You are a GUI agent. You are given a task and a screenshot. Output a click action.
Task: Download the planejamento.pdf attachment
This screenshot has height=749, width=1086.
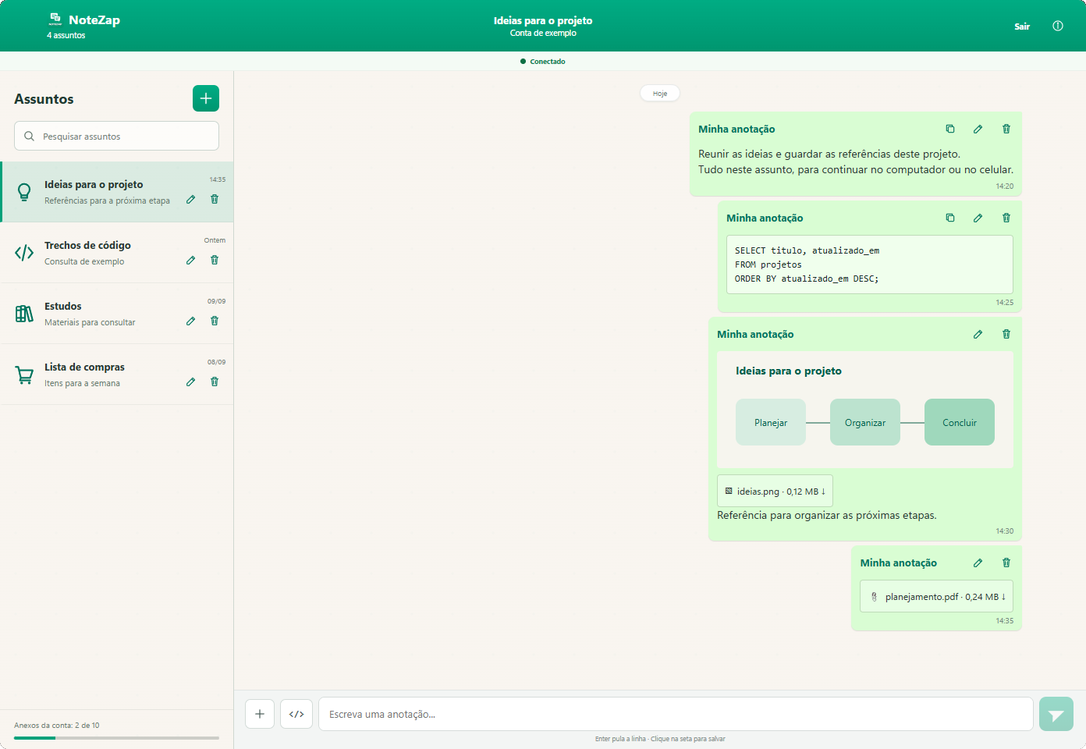pos(936,597)
